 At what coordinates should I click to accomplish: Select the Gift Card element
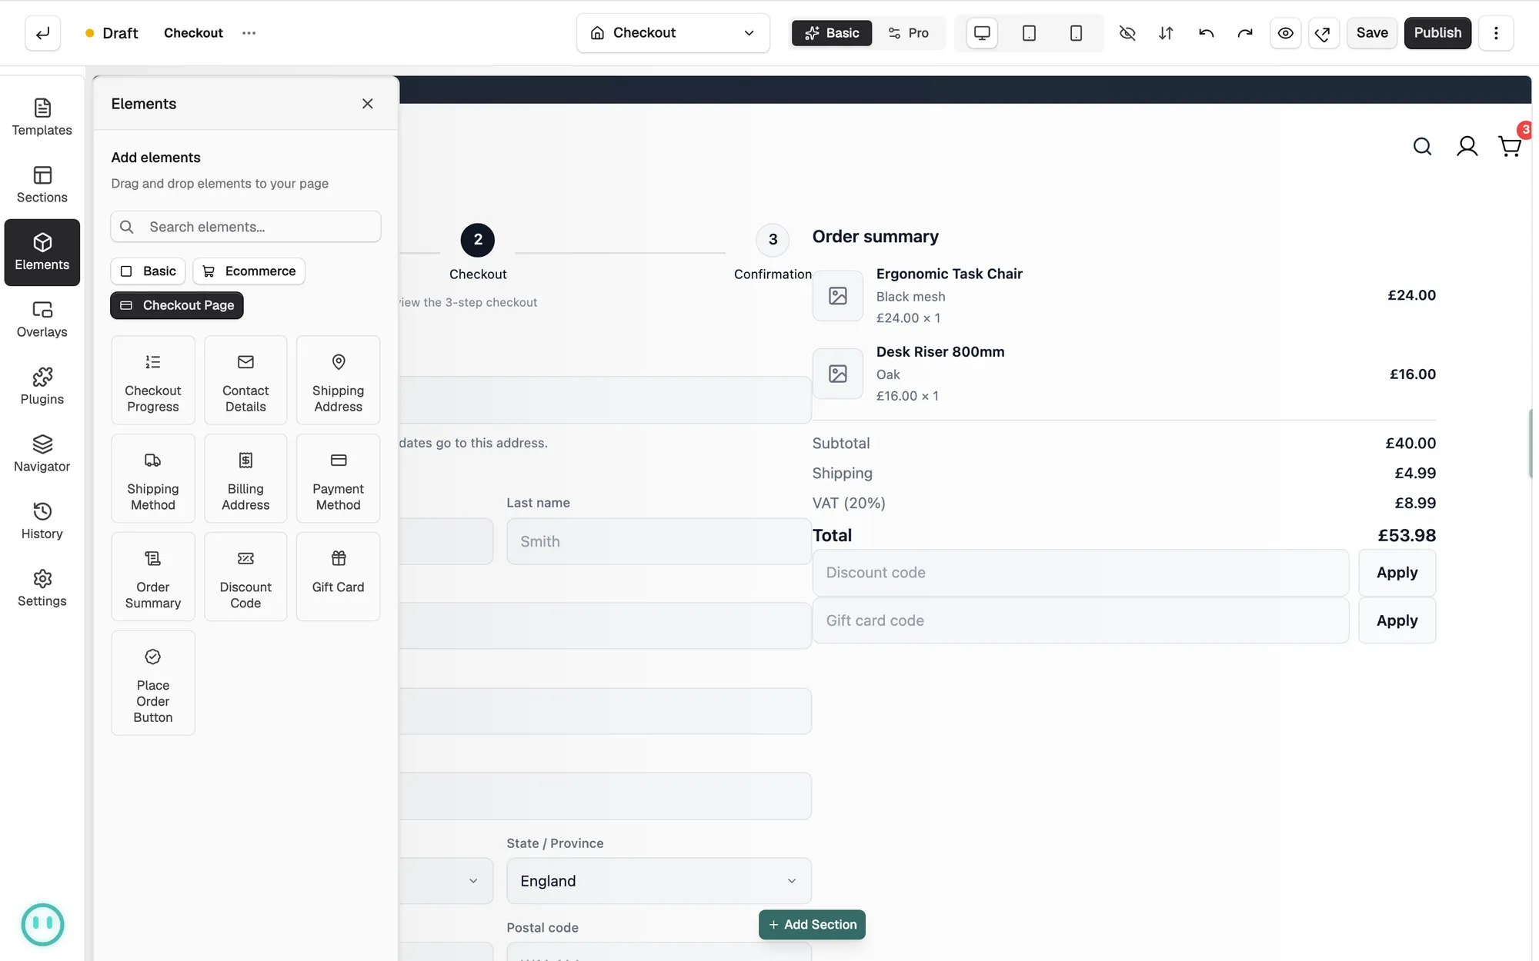tap(338, 577)
